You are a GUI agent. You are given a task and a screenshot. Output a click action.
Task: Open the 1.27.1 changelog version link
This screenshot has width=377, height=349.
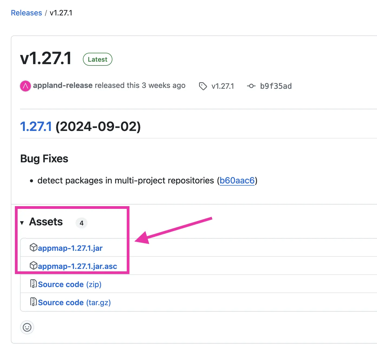click(36, 127)
